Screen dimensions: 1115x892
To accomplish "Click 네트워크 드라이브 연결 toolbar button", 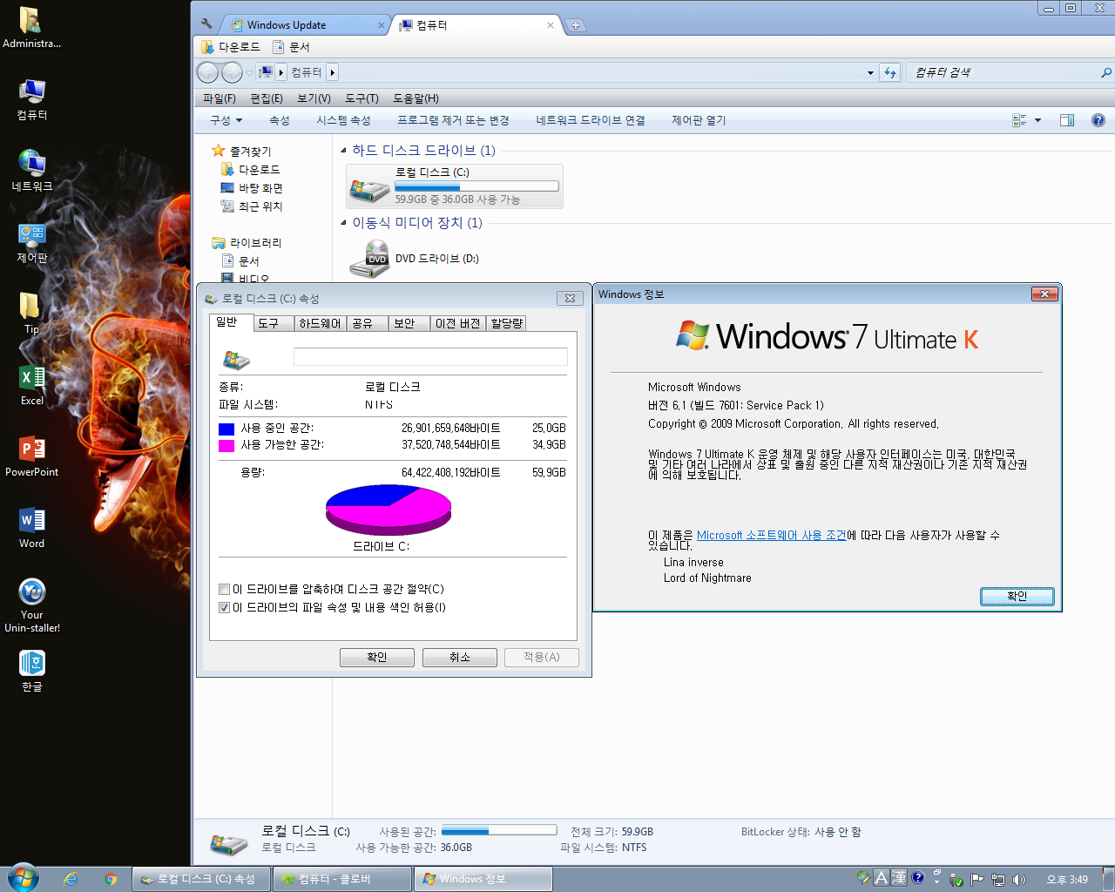I will pos(591,120).
